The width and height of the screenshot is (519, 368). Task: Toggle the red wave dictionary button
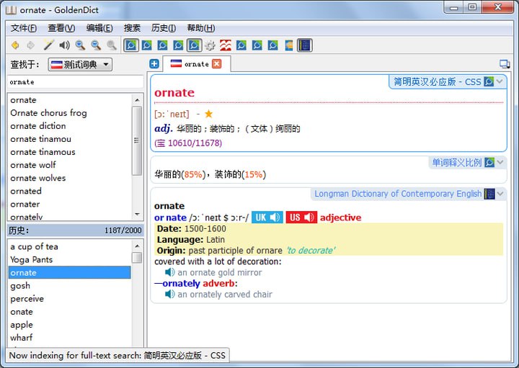coord(226,45)
